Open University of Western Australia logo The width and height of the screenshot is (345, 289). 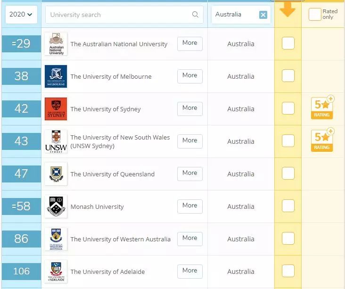pos(56,239)
